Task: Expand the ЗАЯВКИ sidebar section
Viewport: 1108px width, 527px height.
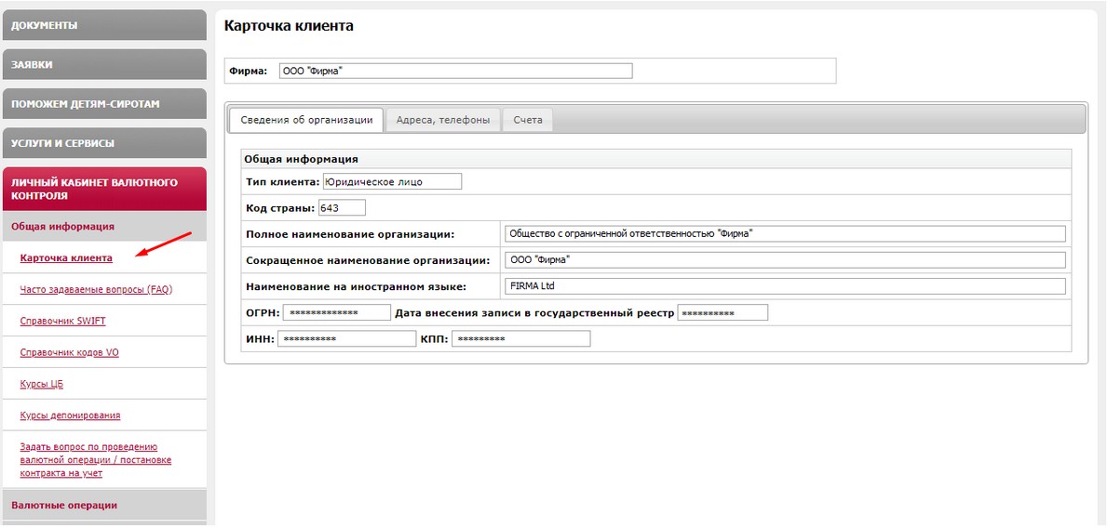Action: coord(103,64)
